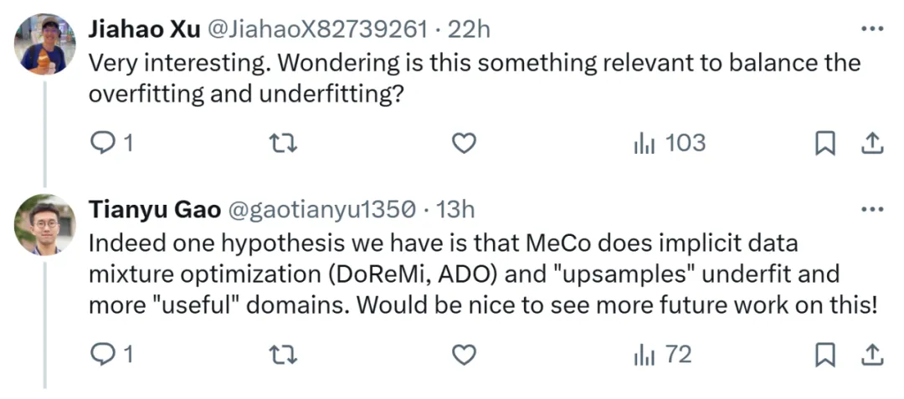The height and width of the screenshot is (399, 904).
Task: Bookmark Jiahao Xu's tweet
Action: click(825, 144)
